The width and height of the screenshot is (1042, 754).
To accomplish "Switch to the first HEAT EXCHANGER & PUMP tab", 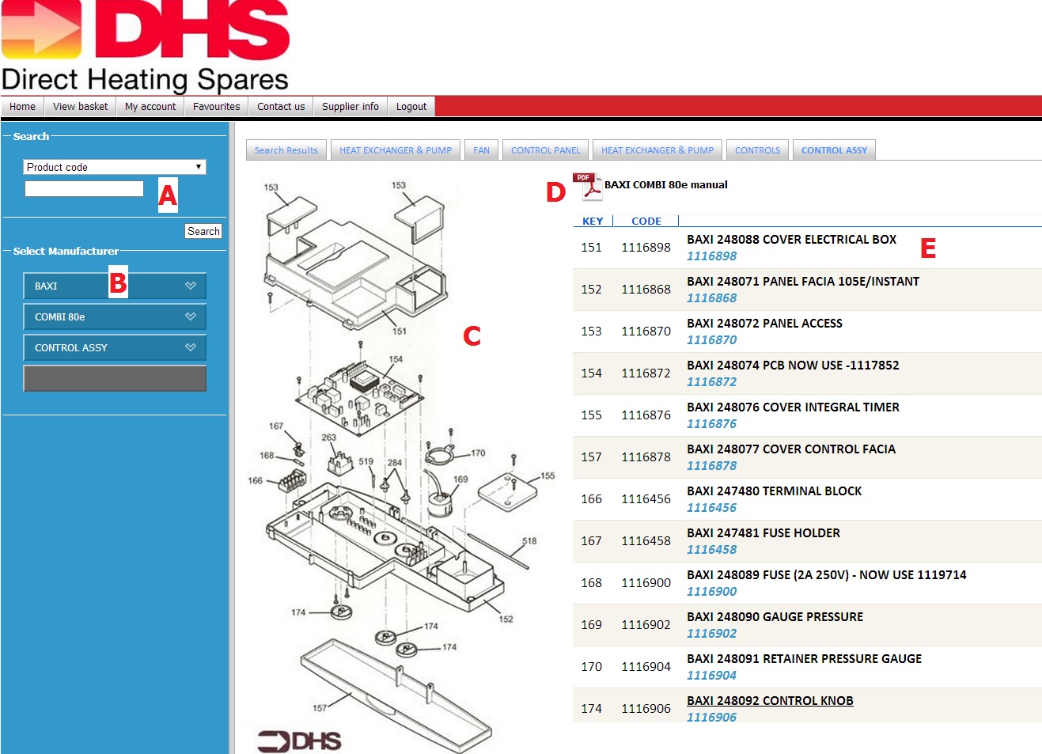I will point(396,150).
